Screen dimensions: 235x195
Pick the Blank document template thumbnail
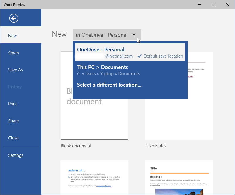pyautogui.click(x=94, y=96)
